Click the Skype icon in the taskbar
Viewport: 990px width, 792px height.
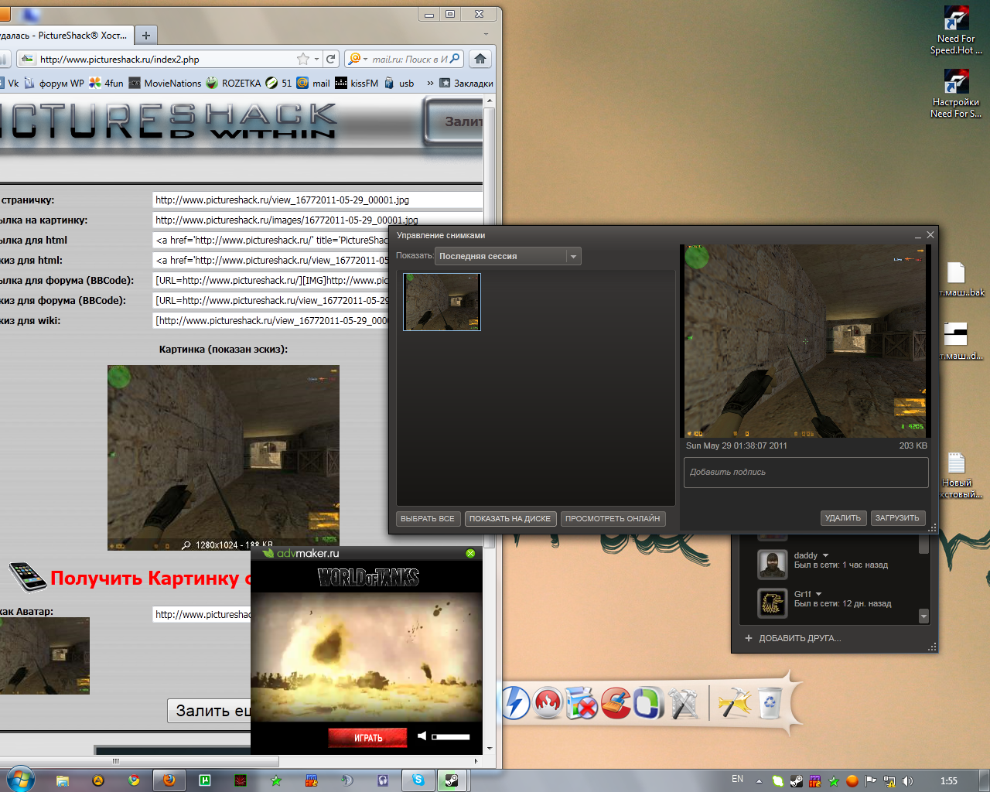(x=418, y=780)
